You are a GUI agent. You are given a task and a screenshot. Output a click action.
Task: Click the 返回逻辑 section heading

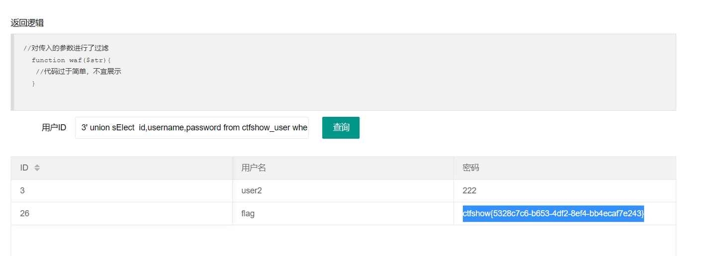[x=27, y=23]
